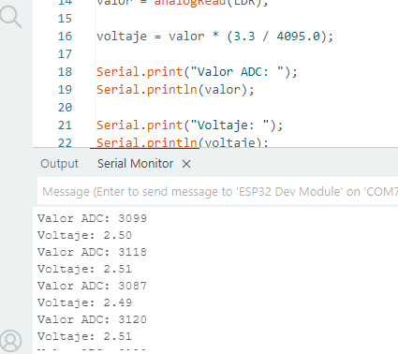Click the Serial.print("Voltaje: ") code line
This screenshot has height=354, width=398.
[190, 125]
